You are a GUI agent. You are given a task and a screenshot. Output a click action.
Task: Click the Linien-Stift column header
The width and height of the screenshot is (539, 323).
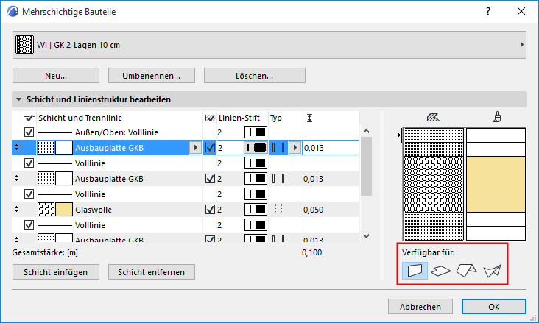(238, 118)
